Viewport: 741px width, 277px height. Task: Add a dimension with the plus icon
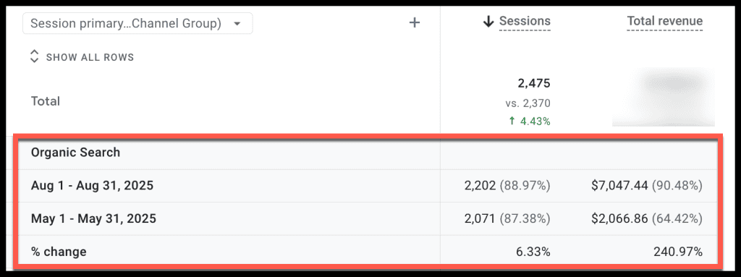pyautogui.click(x=415, y=22)
